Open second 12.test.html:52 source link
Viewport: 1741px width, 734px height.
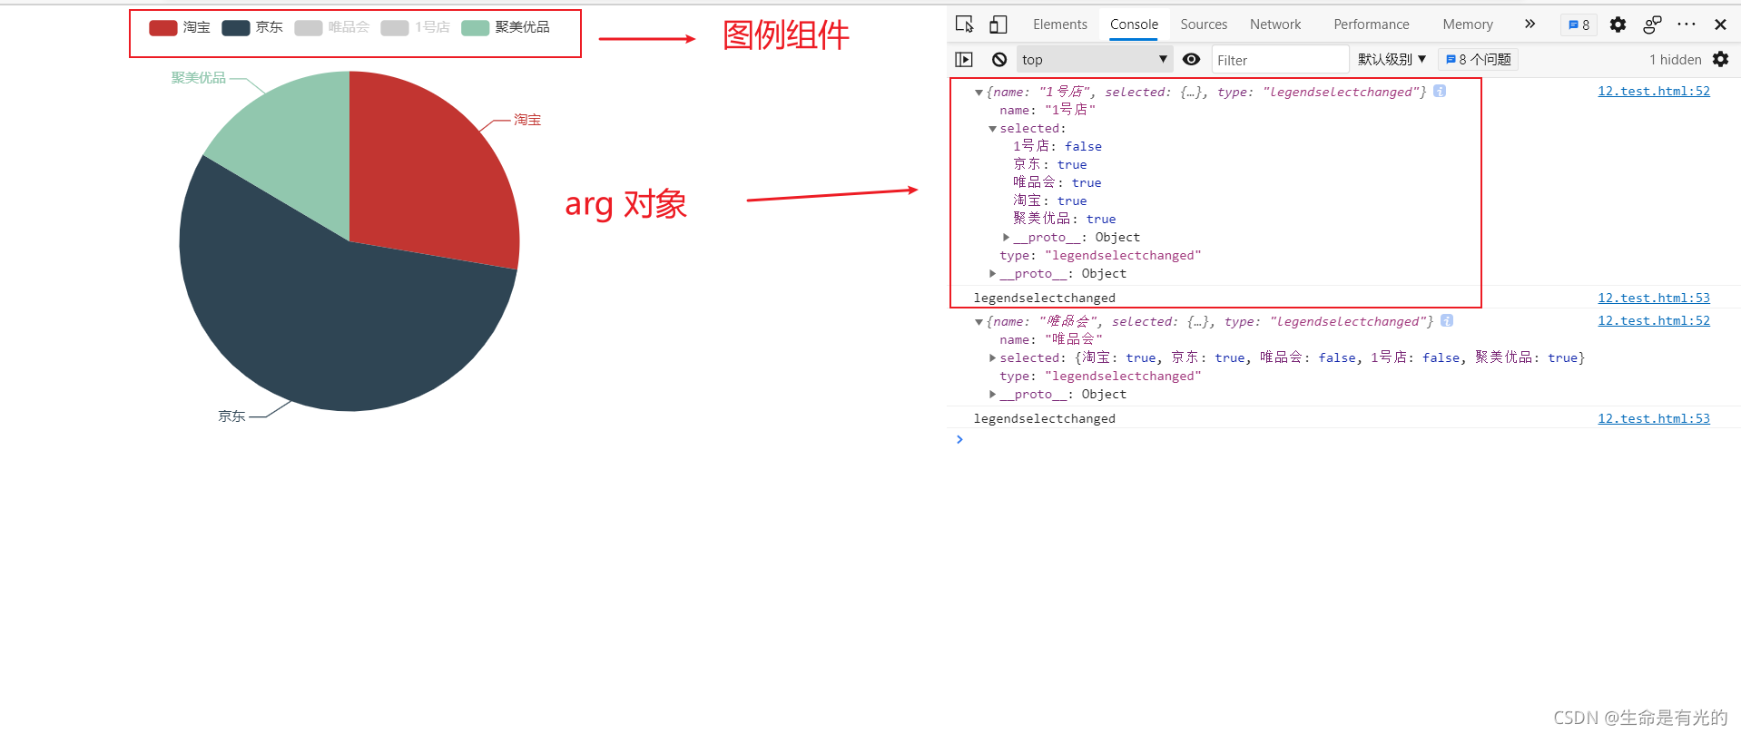1654,321
